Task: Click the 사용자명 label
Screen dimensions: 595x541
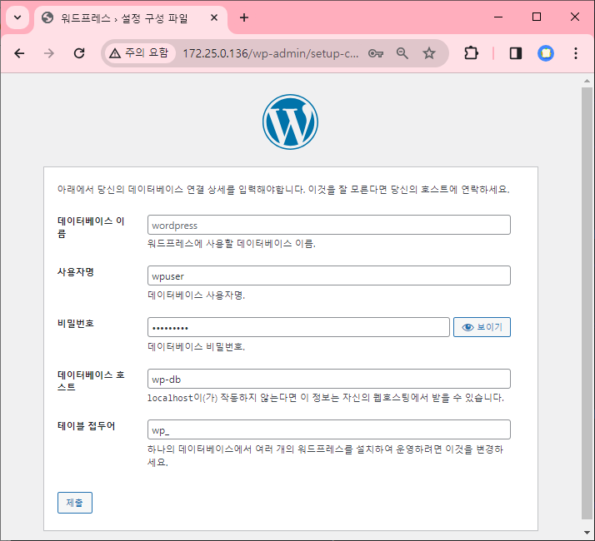Action: pyautogui.click(x=76, y=272)
